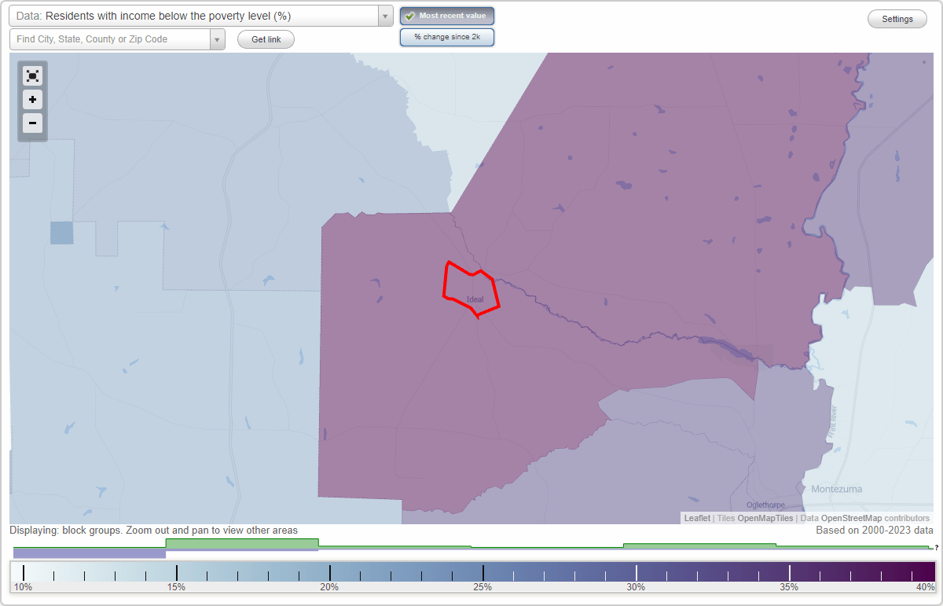Click inside the city search input field
Screen dimensions: 943x606
(110, 39)
